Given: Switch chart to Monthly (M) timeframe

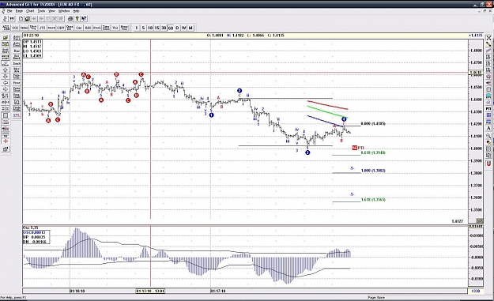Looking at the screenshot, I should point(190,28).
